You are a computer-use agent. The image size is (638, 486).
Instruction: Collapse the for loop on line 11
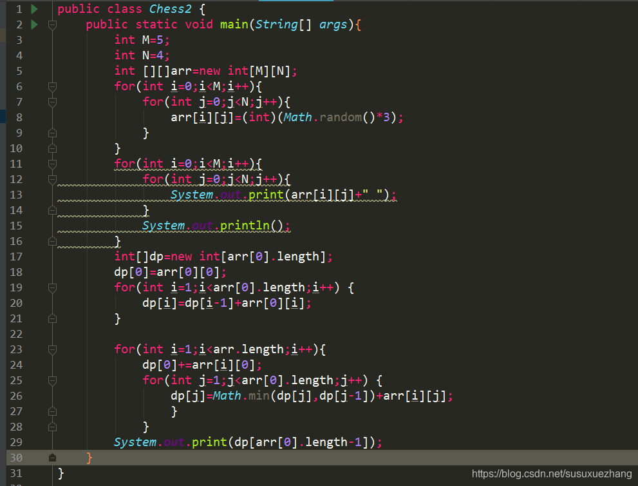(x=52, y=164)
